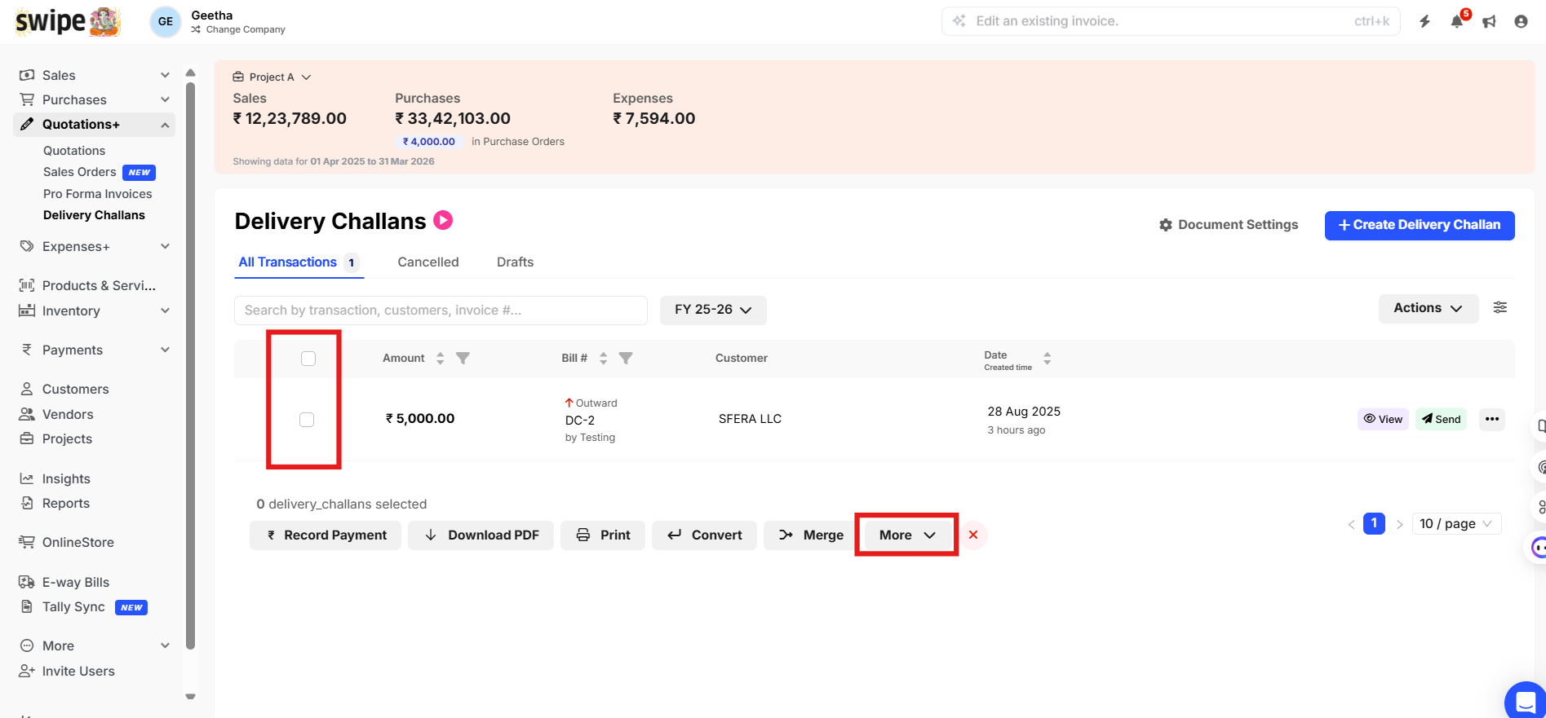1546x718 pixels.
Task: Click Create Delivery Challan button
Action: click(x=1419, y=225)
